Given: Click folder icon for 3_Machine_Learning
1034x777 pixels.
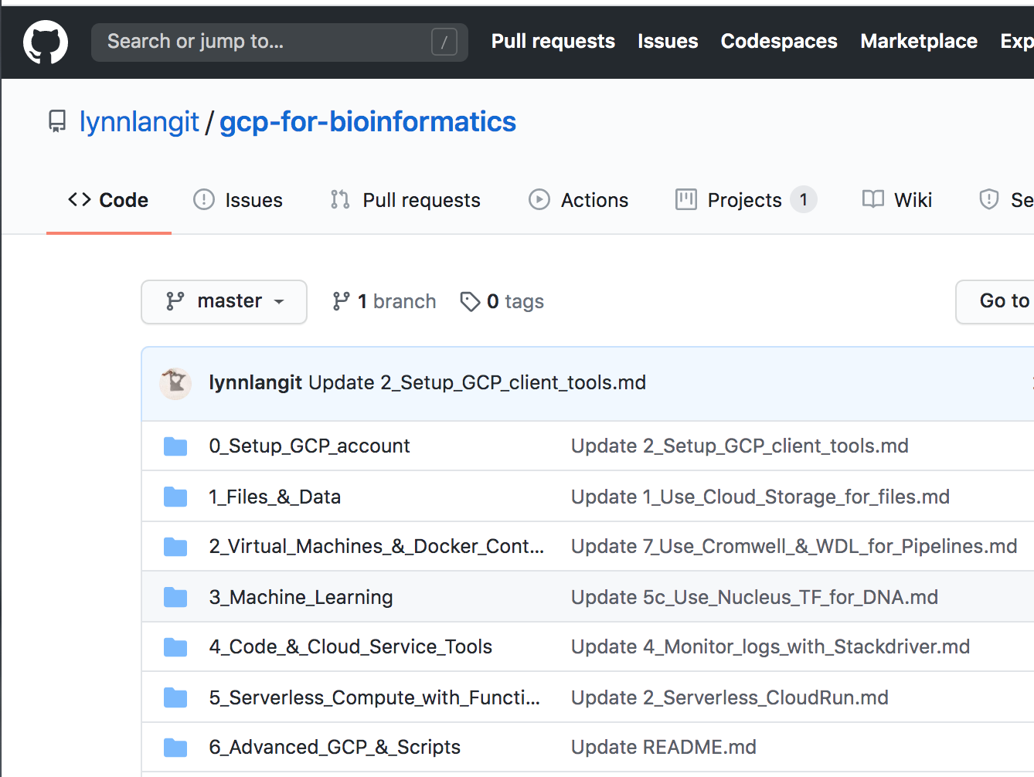Looking at the screenshot, I should (175, 597).
